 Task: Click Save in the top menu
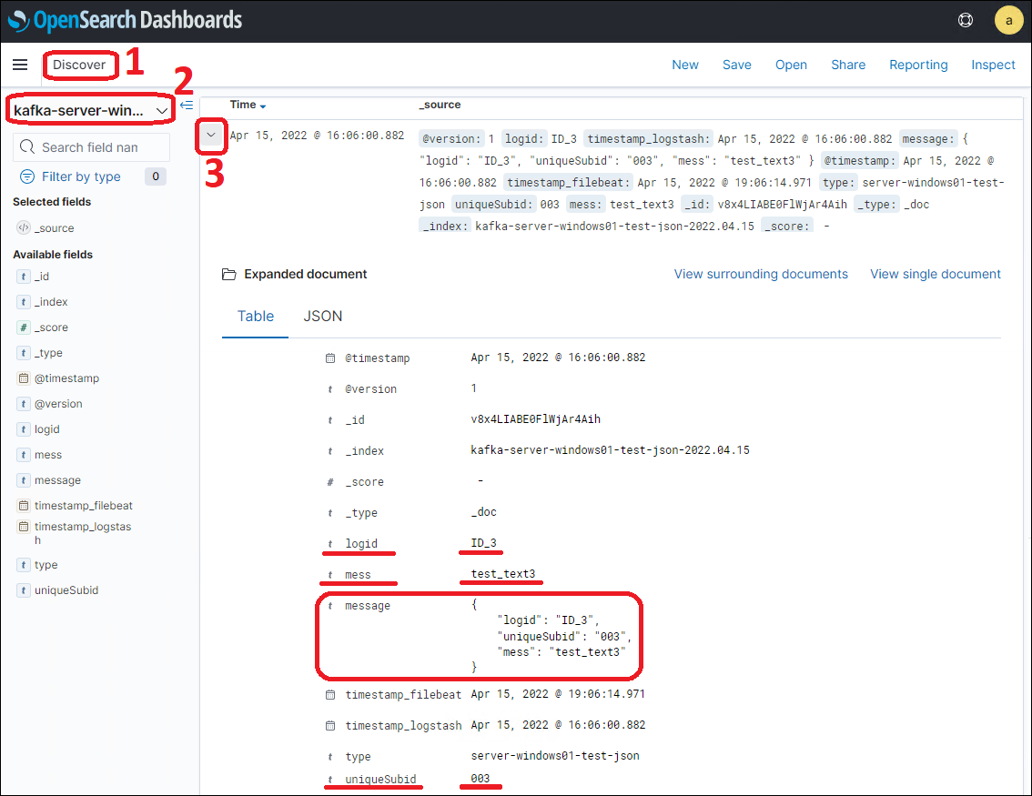736,65
